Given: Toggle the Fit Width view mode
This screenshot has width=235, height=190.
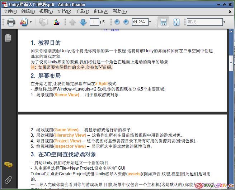Looking at the screenshot, I should click(163, 22).
